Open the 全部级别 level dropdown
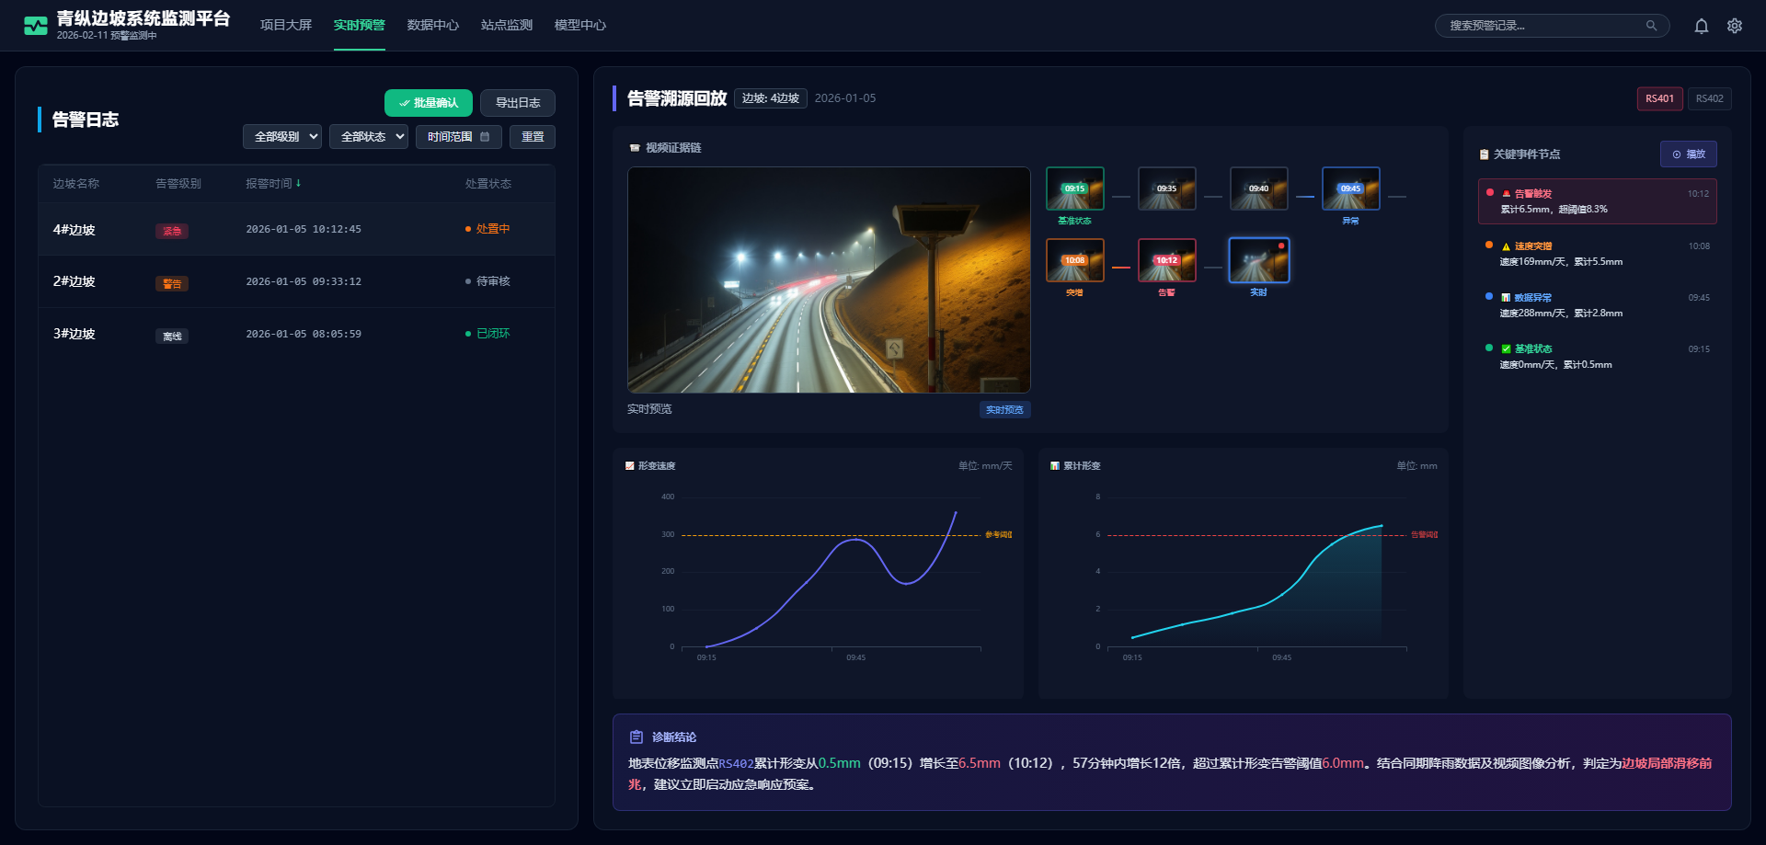Screen dimensions: 1766x845 coord(281,137)
